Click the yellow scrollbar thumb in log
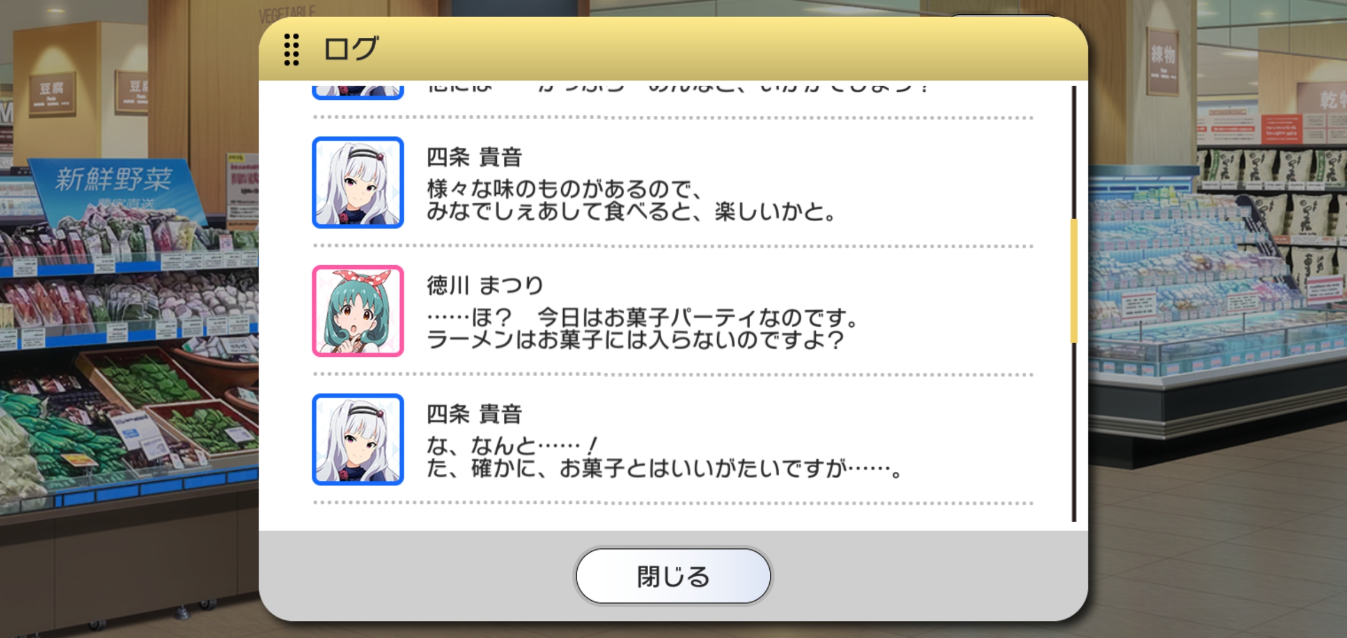The height and width of the screenshot is (638, 1347). (x=1073, y=281)
